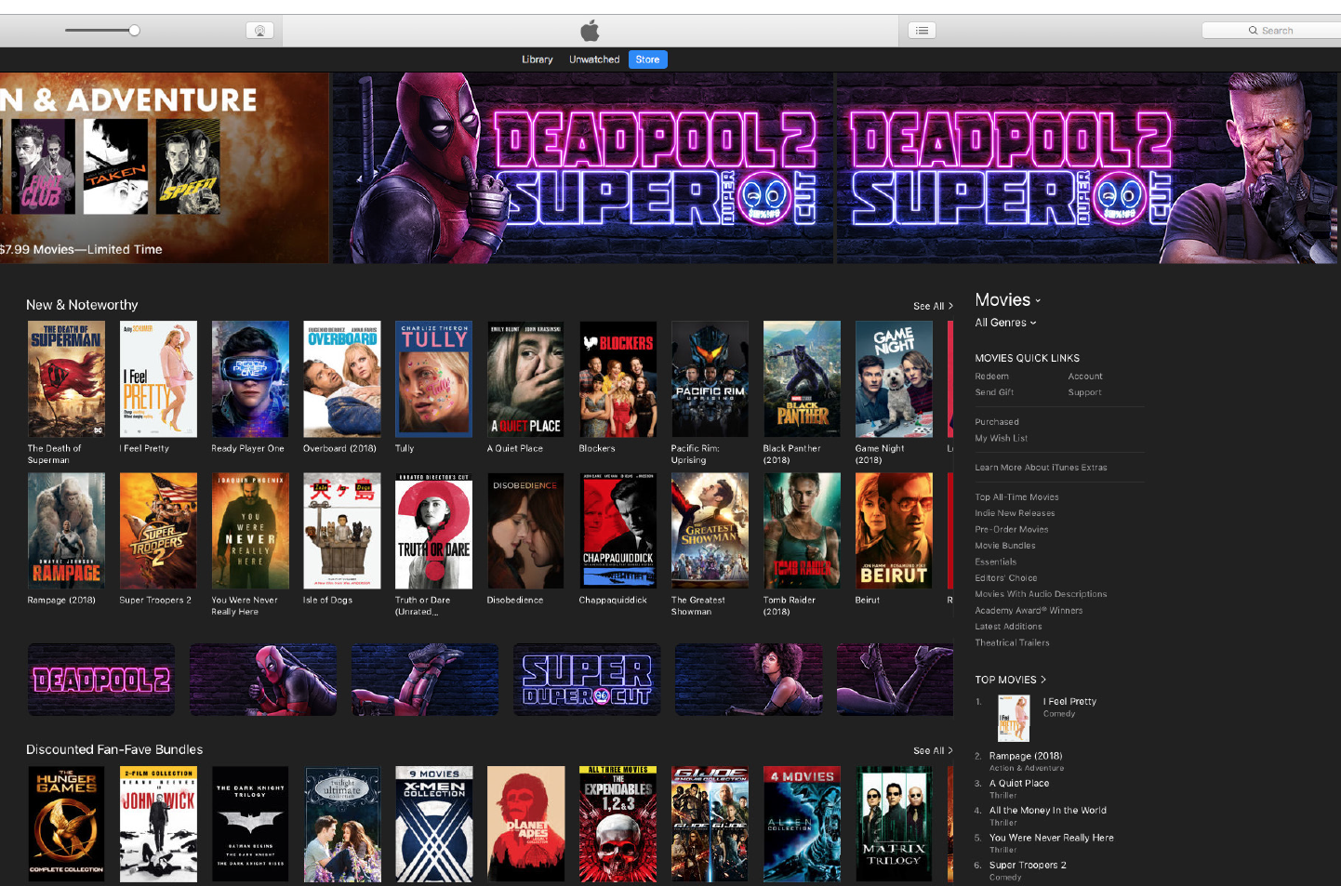The image size is (1341, 886).
Task: Adjust the volume slider knob
Action: 134,31
